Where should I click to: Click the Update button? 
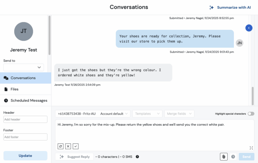click(x=25, y=156)
